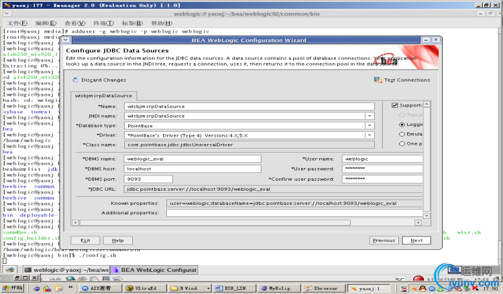Open the 查看(V) menu in terminal

coord(75,23)
